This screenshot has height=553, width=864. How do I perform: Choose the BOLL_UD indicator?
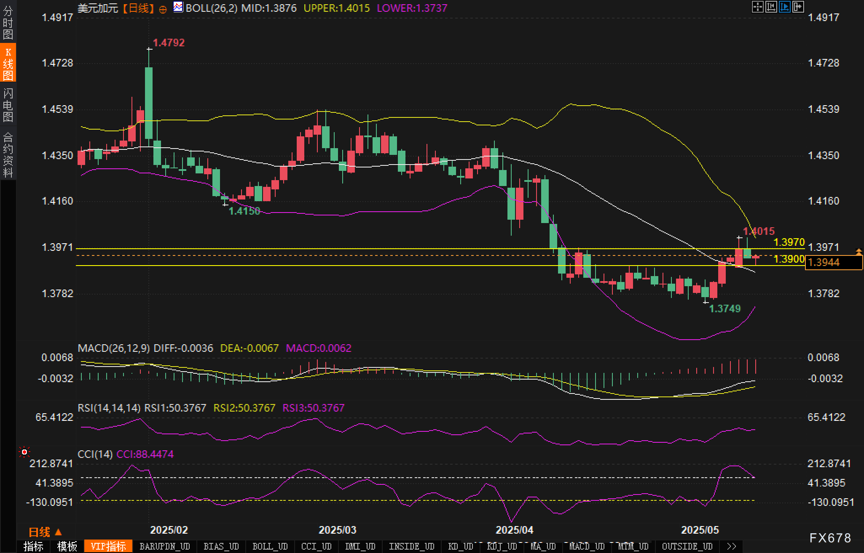pos(270,546)
